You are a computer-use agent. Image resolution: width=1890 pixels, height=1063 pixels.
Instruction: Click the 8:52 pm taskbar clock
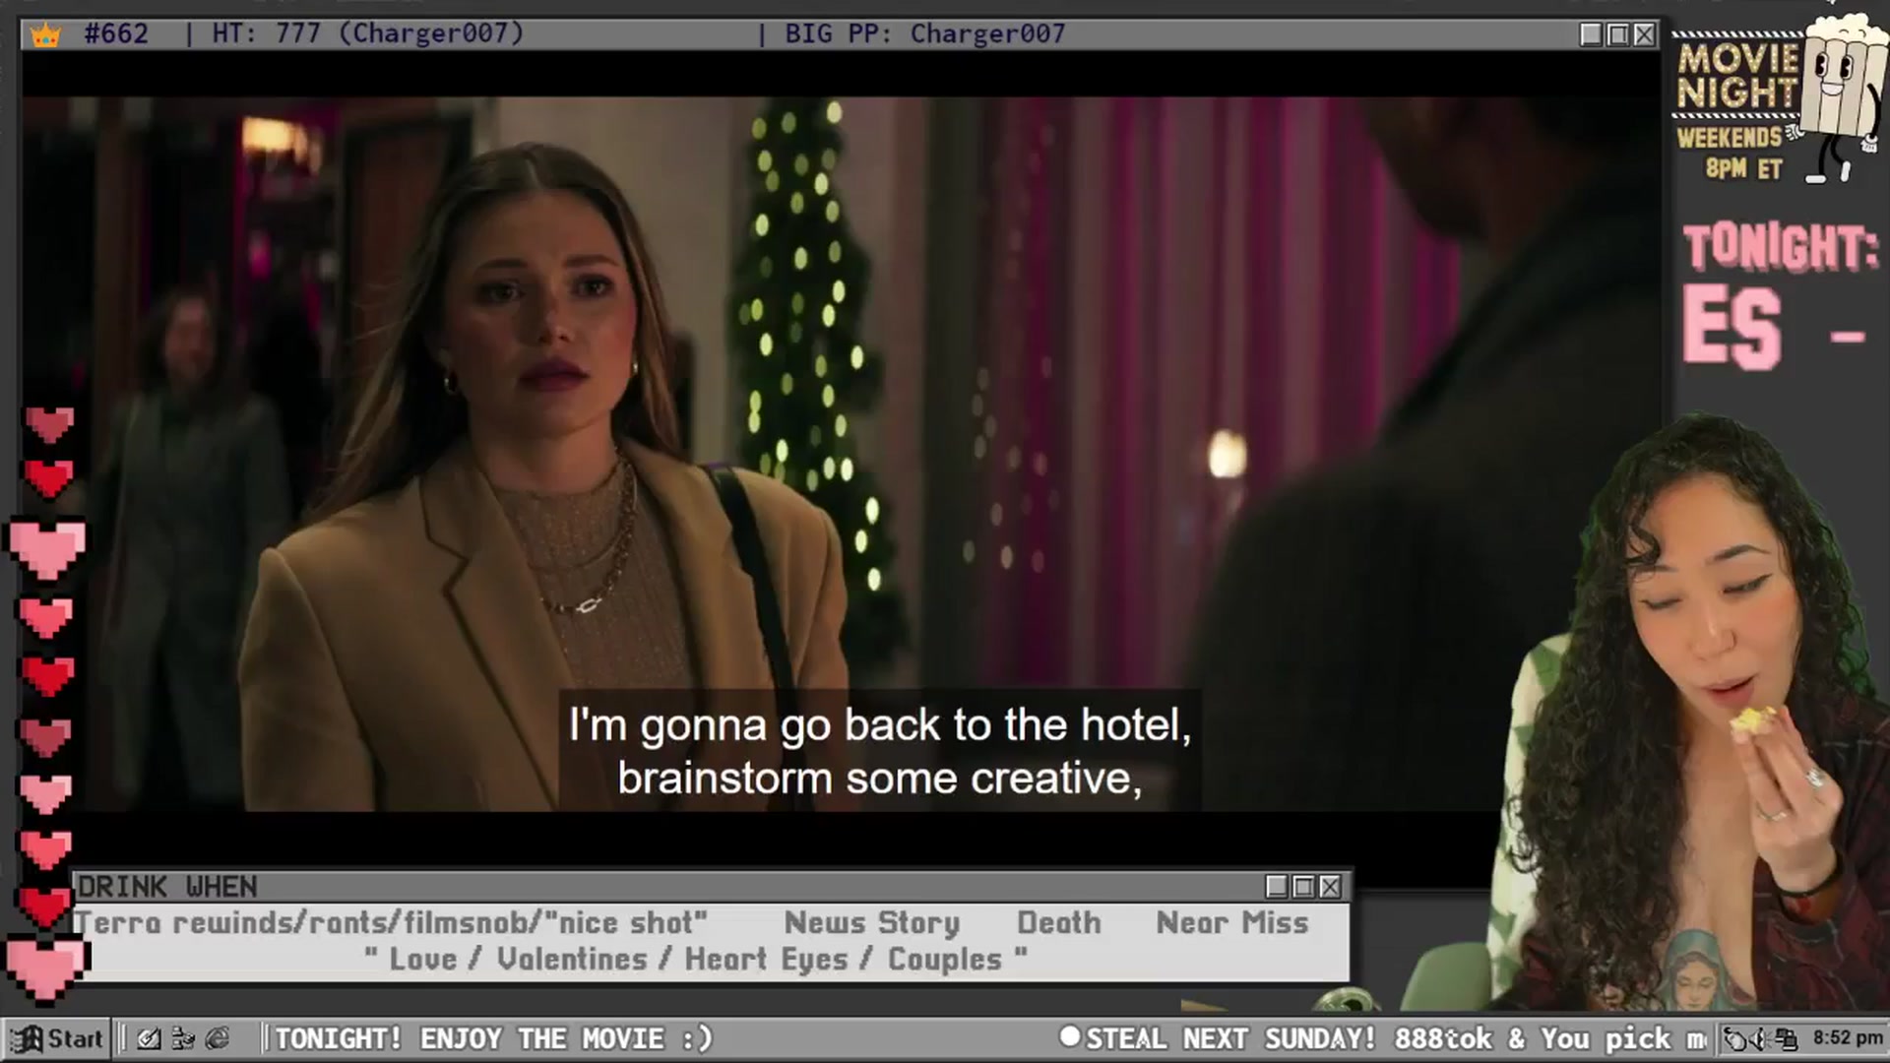(1848, 1037)
